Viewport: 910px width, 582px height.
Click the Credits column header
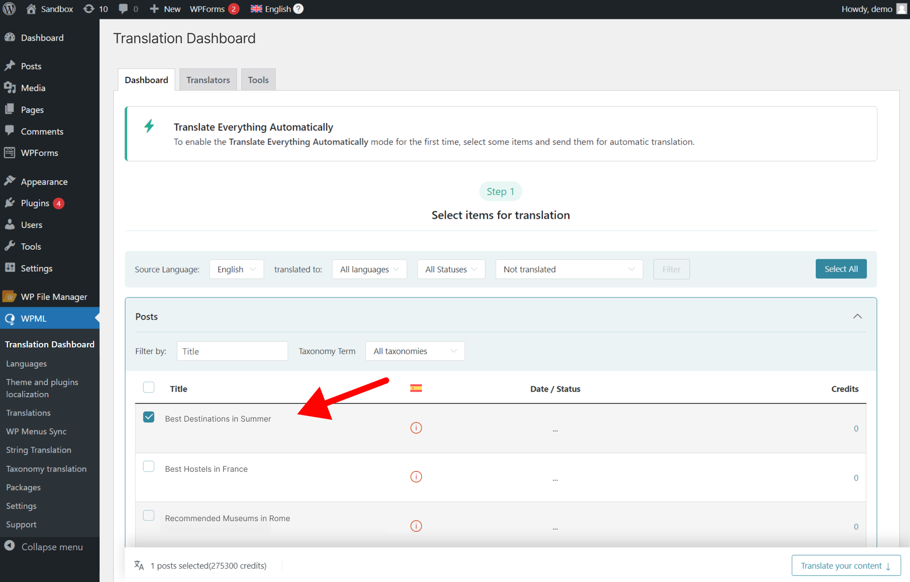point(845,389)
